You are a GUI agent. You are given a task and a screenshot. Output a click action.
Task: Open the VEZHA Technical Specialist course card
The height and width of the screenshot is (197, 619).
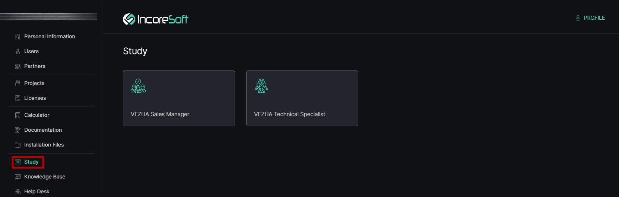(x=302, y=98)
